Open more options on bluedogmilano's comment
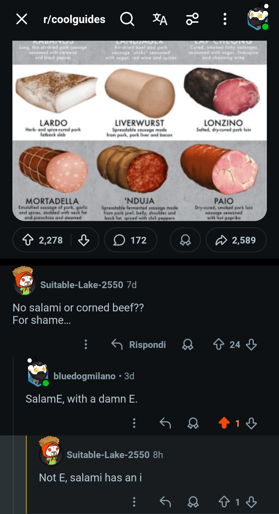Image resolution: width=279 pixels, height=514 pixels. click(x=134, y=423)
